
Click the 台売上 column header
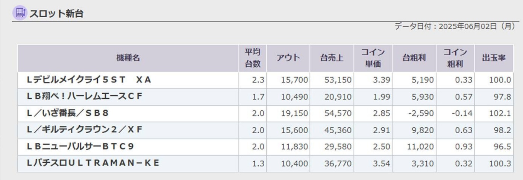pos(332,58)
